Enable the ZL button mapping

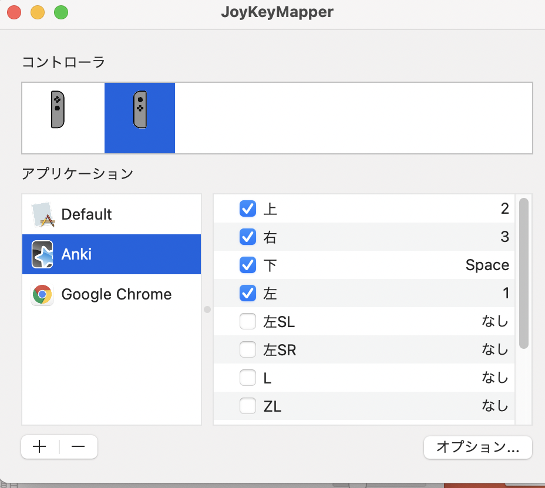coord(248,406)
